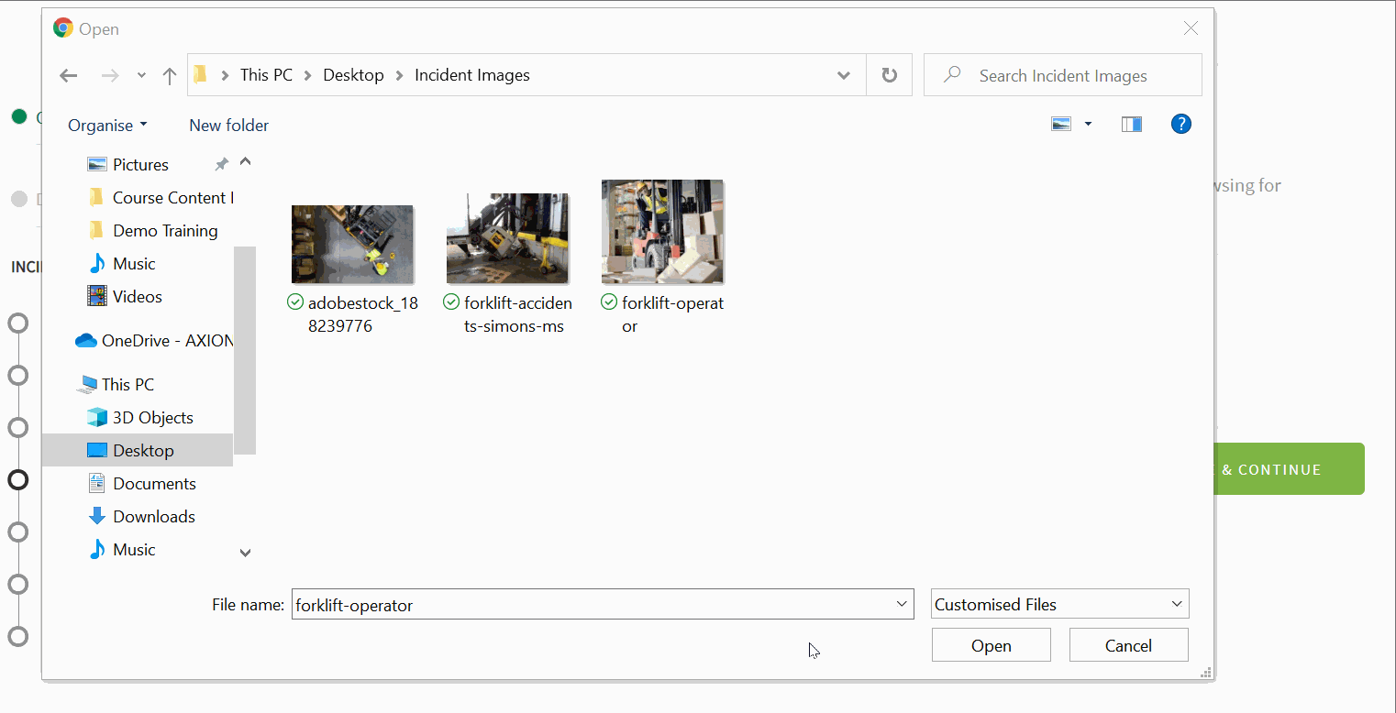This screenshot has height=713, width=1396.
Task: Select the adobestock_188239776 image thumbnail
Action: click(352, 245)
